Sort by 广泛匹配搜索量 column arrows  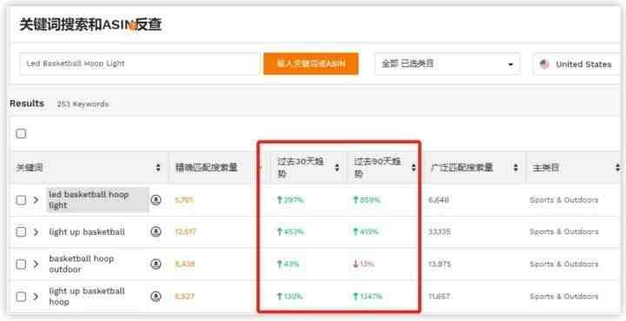pos(516,167)
